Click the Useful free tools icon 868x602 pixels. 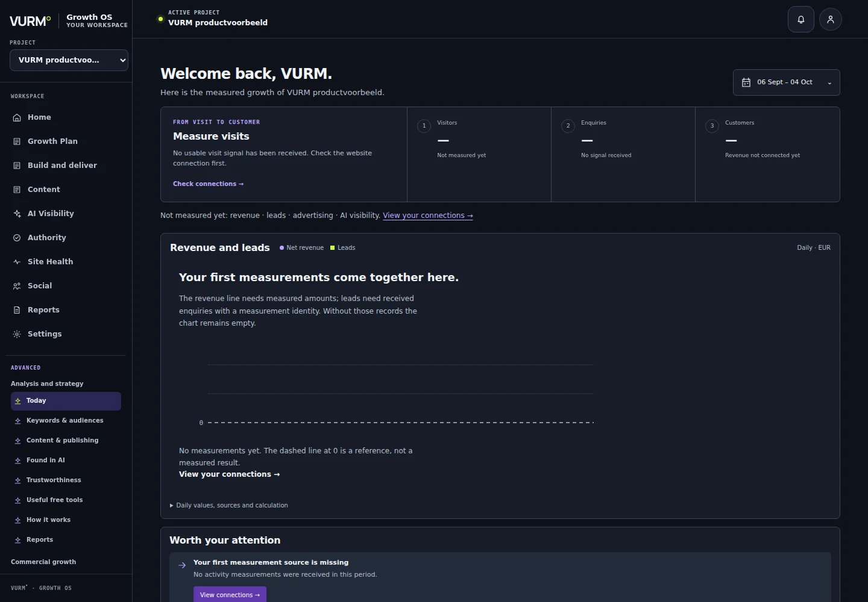click(18, 500)
